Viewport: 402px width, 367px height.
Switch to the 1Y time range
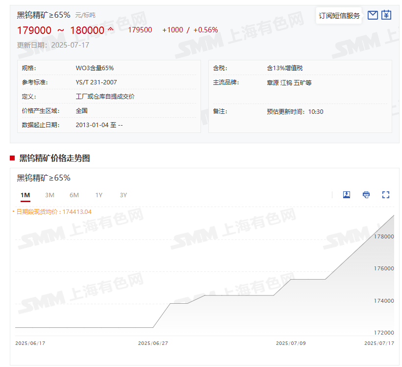[99, 195]
